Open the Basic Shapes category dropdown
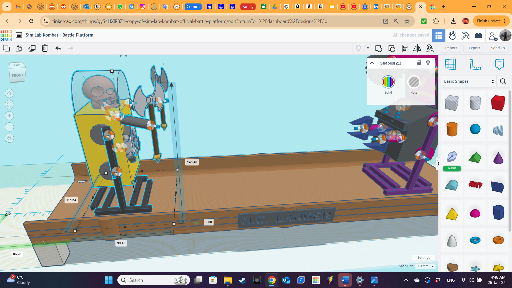 (468, 81)
